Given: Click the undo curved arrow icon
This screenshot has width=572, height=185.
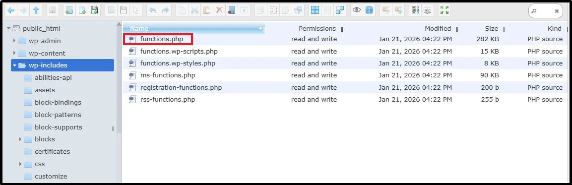Looking at the screenshot, I should click(153, 10).
